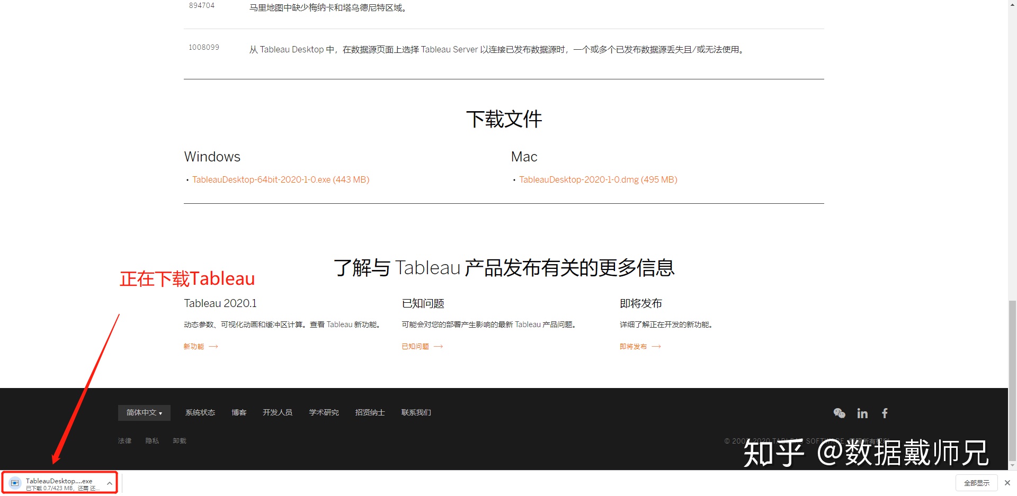Expand the download item options chevron

click(109, 483)
